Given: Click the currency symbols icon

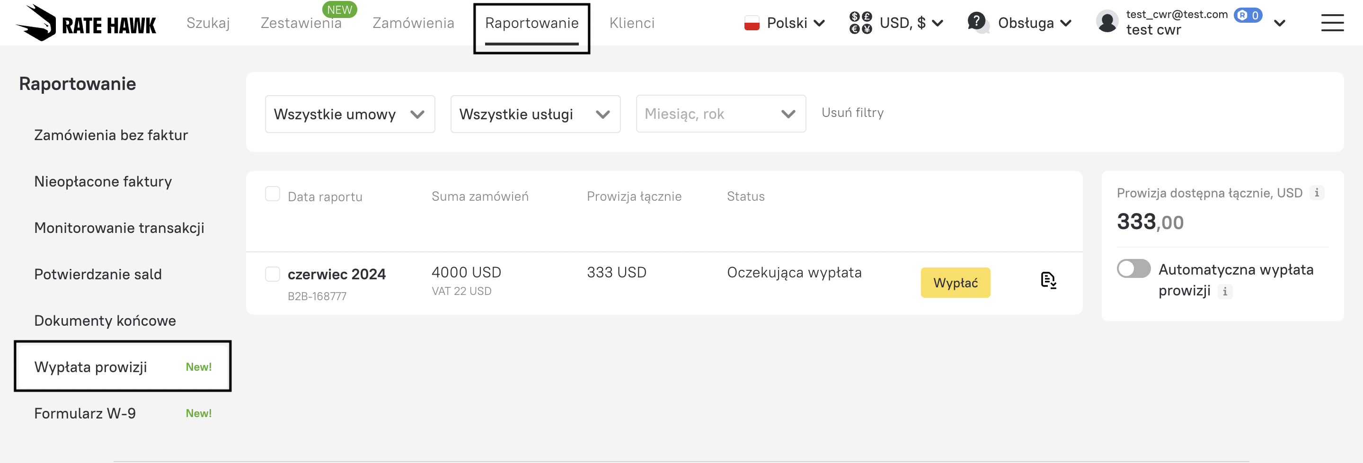Looking at the screenshot, I should coord(860,23).
